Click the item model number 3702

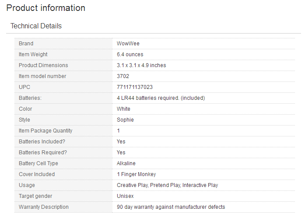(x=123, y=76)
